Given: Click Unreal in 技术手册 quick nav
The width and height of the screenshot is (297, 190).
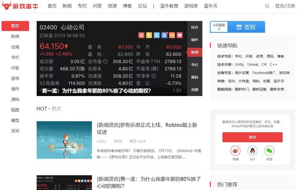Looking at the screenshot, I should pyautogui.click(x=253, y=64).
